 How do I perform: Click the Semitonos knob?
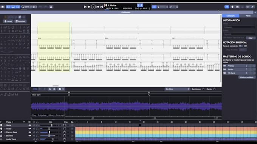[204, 89]
